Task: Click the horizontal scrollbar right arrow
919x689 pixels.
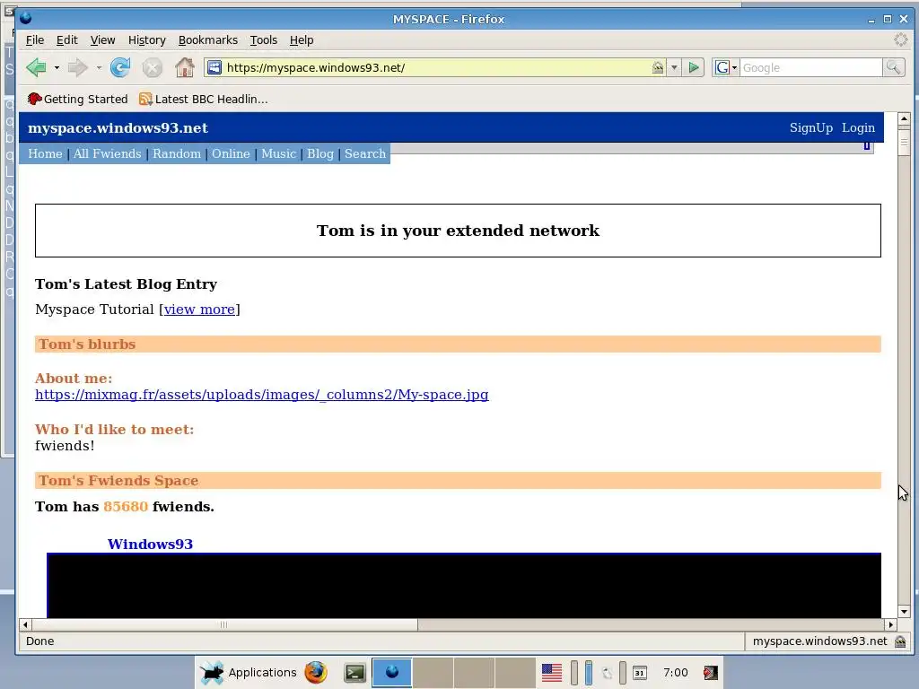Action: [x=890, y=624]
